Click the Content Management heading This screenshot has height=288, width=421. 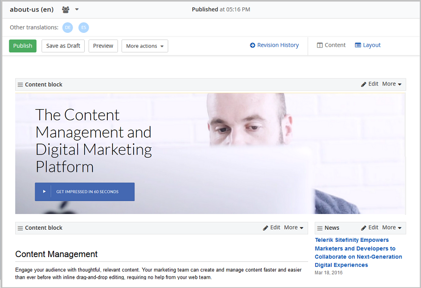click(56, 254)
